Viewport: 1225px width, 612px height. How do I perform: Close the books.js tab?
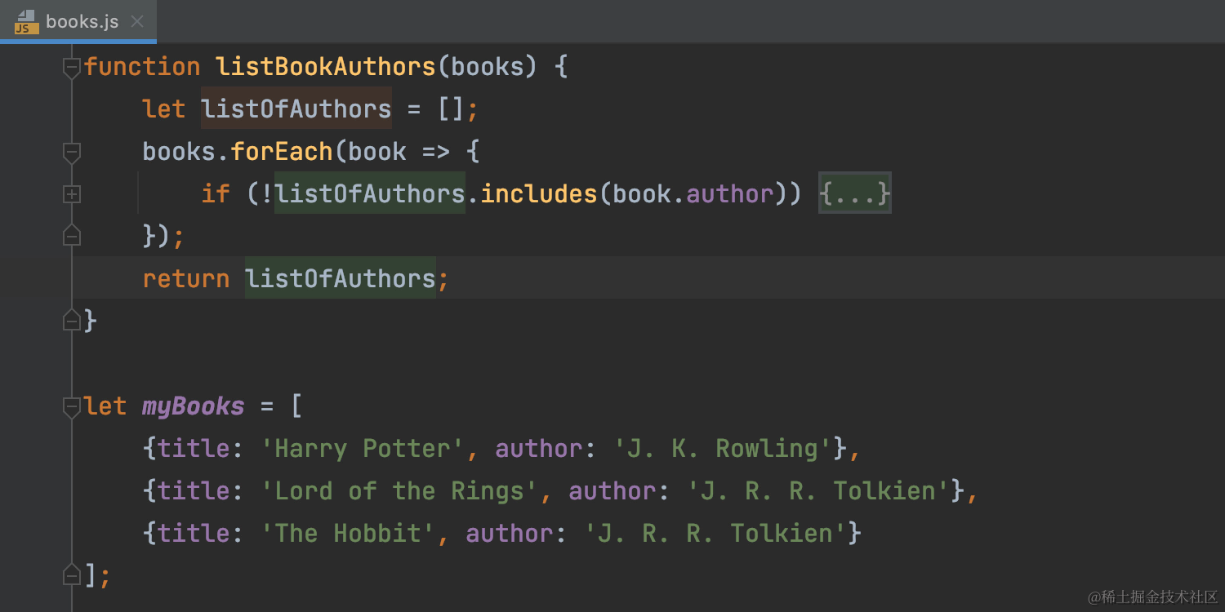pos(137,22)
